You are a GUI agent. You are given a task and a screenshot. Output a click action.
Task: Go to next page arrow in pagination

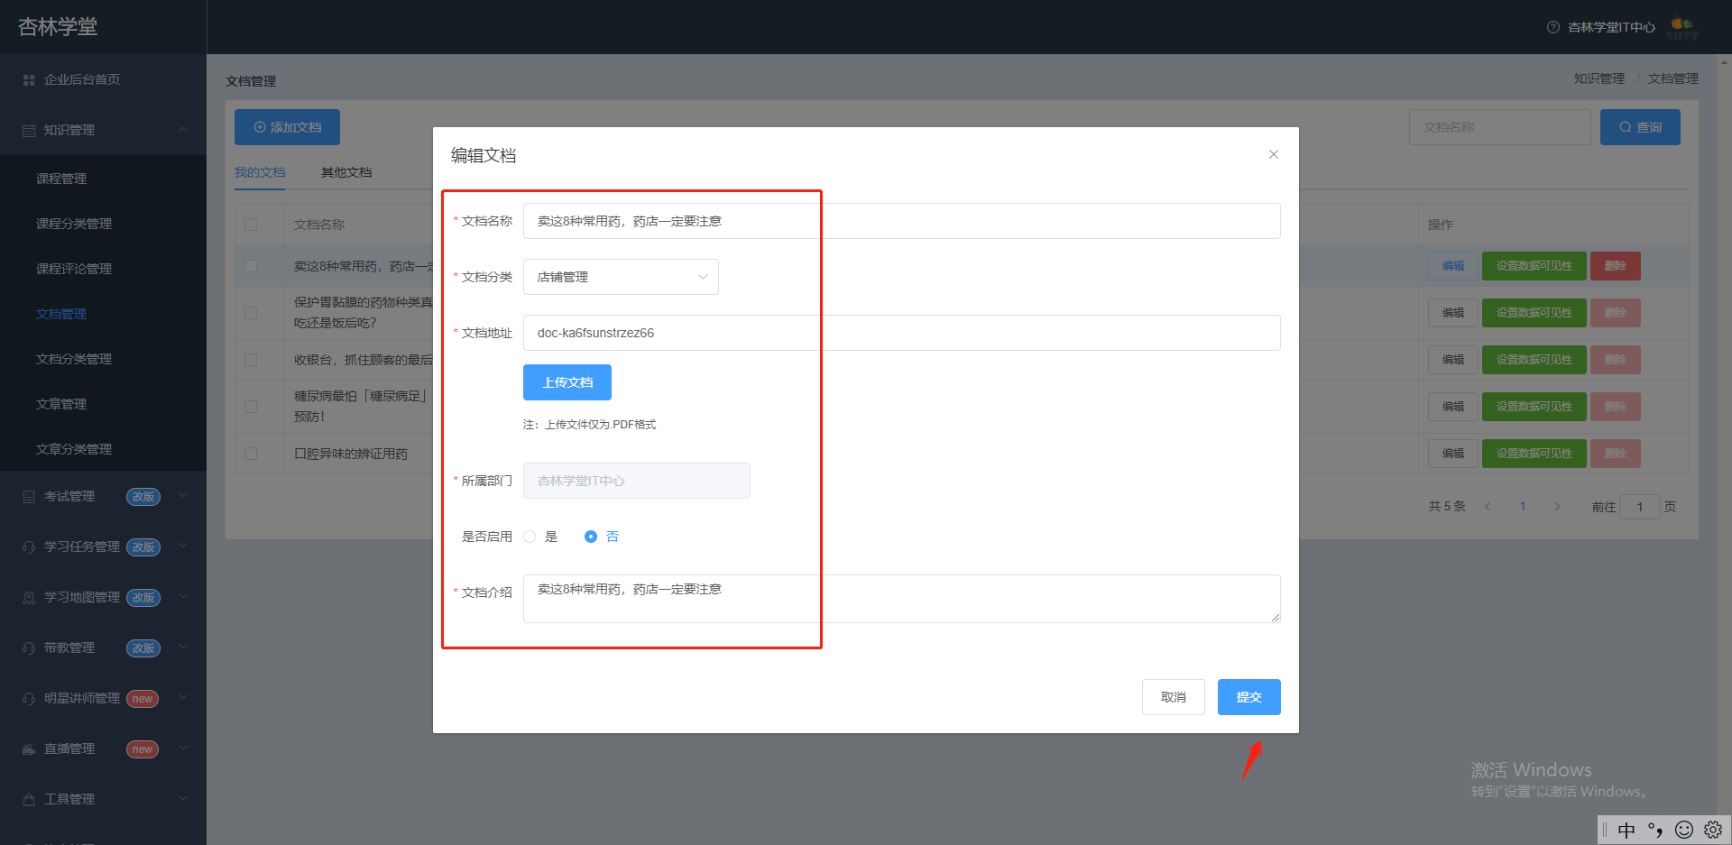pyautogui.click(x=1557, y=507)
